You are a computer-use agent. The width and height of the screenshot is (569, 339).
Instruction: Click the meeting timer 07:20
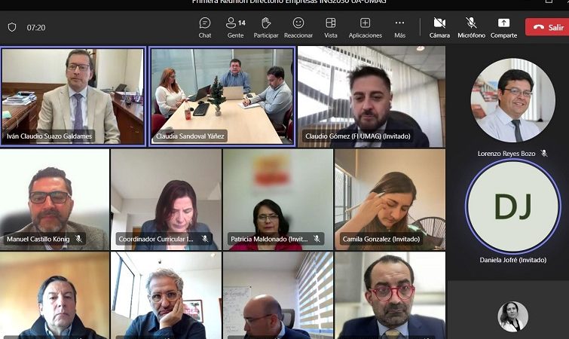click(36, 28)
